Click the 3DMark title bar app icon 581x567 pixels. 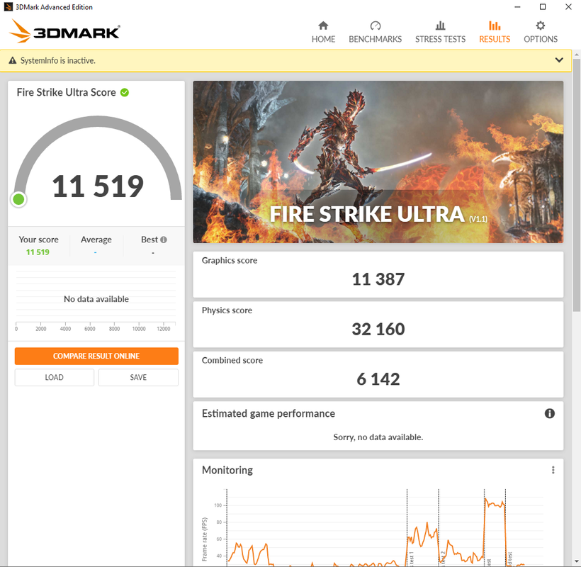pos(9,6)
